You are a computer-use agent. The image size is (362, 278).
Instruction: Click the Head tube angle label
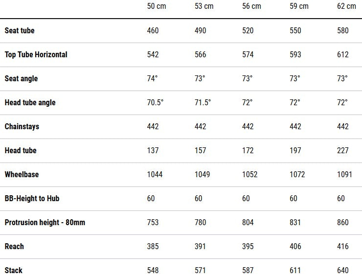tap(30, 102)
